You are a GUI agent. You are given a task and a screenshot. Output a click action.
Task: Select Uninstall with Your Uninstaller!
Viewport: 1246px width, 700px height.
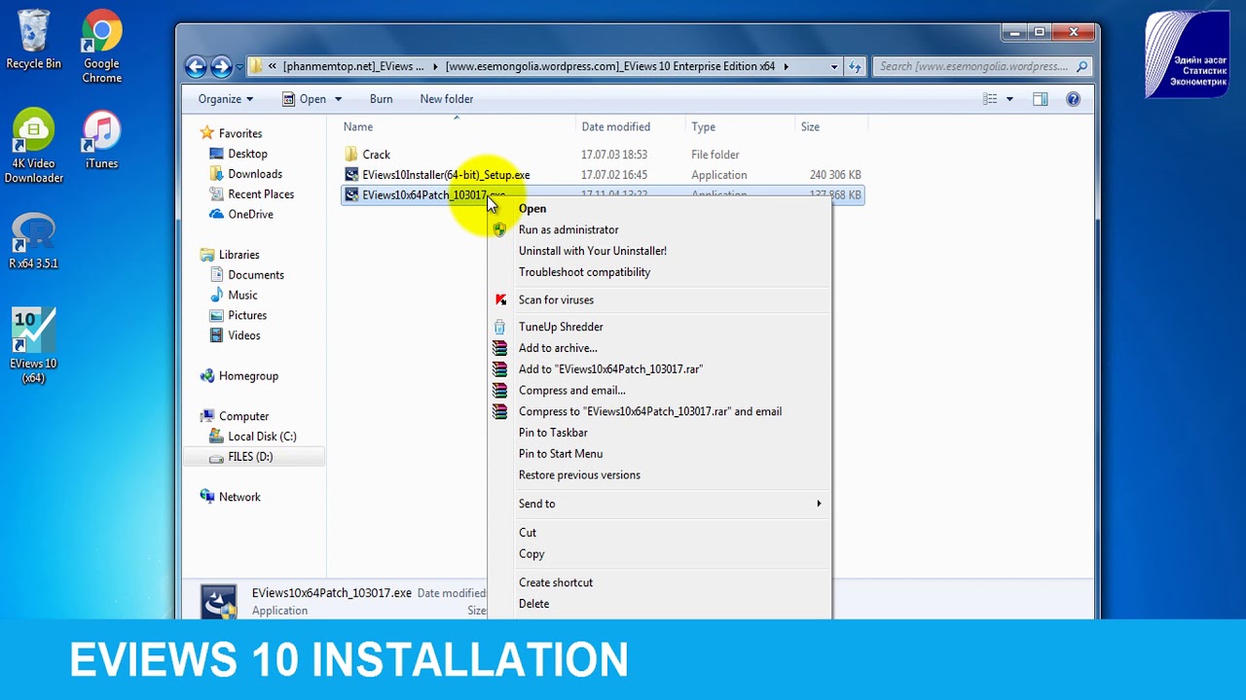(593, 251)
